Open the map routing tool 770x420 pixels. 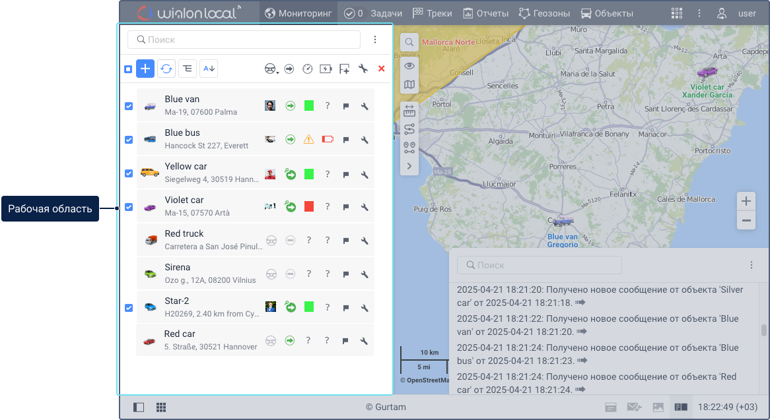click(409, 129)
